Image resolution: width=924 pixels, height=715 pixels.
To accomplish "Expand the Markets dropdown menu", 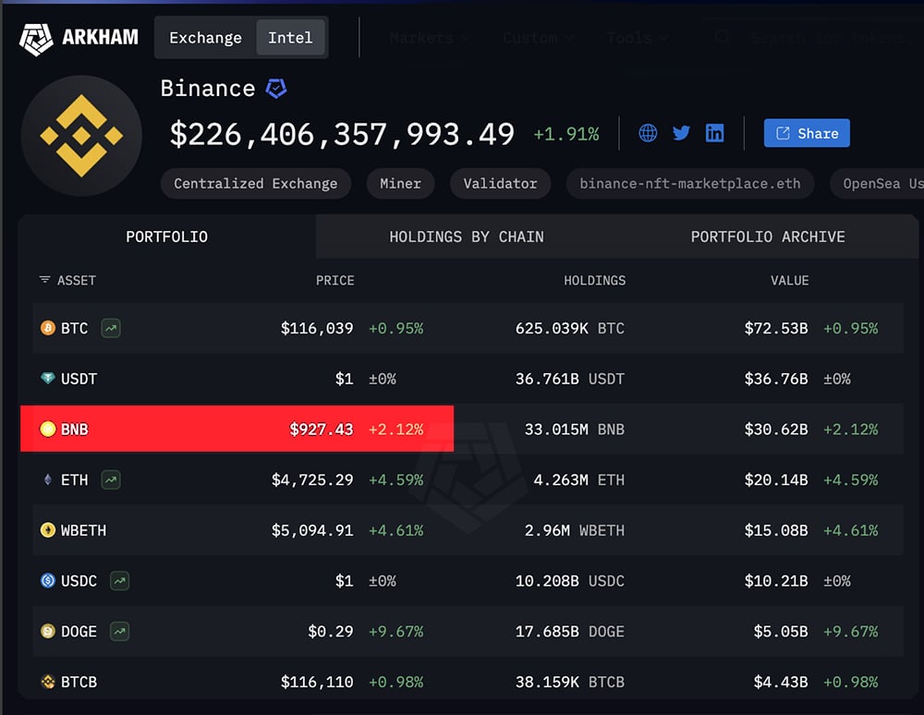I will click(429, 38).
